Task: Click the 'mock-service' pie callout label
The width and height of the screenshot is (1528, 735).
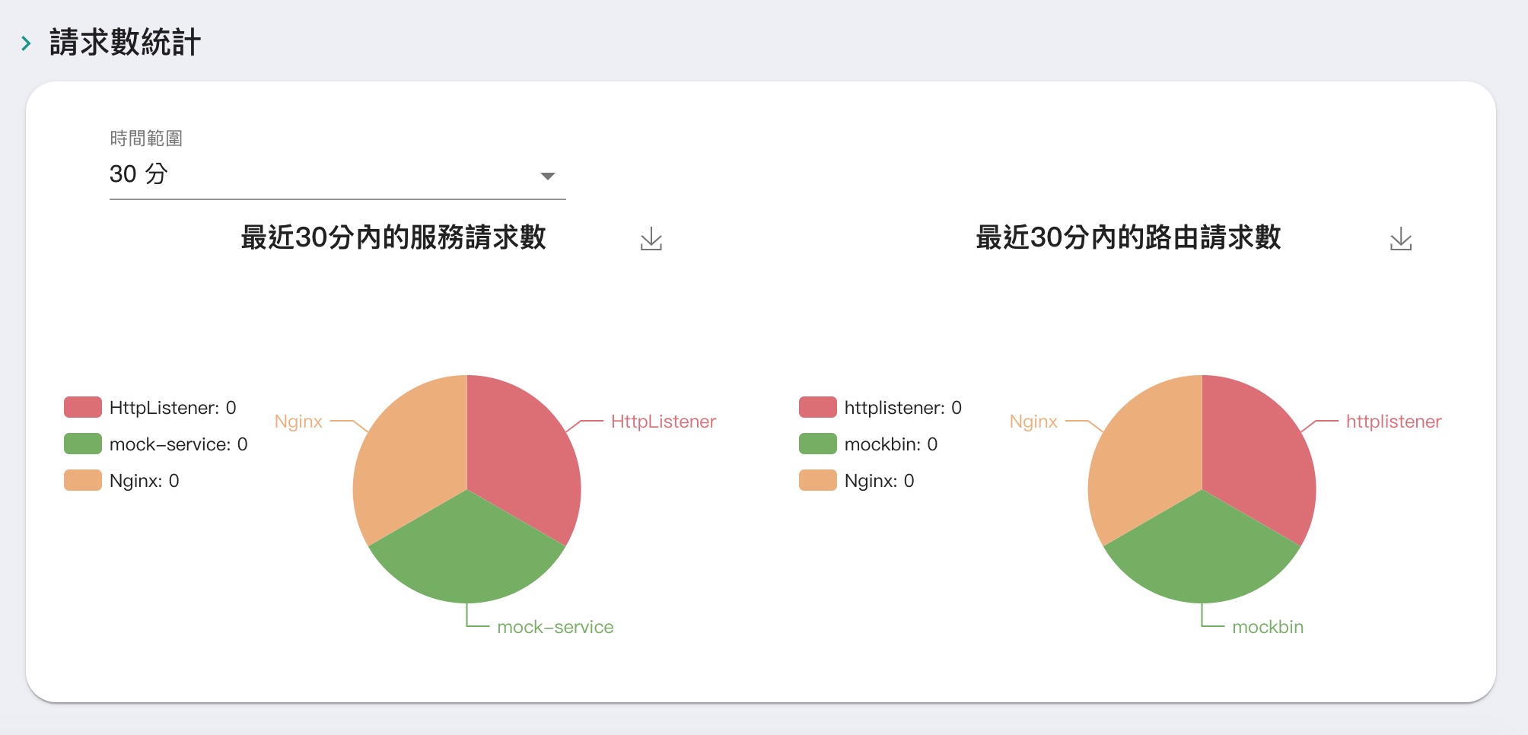Action: click(x=555, y=627)
